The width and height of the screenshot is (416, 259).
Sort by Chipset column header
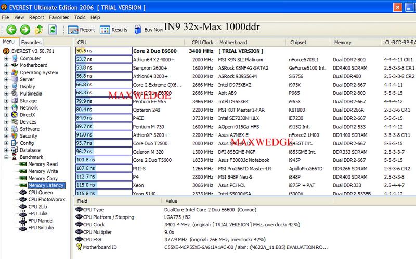(x=308, y=43)
